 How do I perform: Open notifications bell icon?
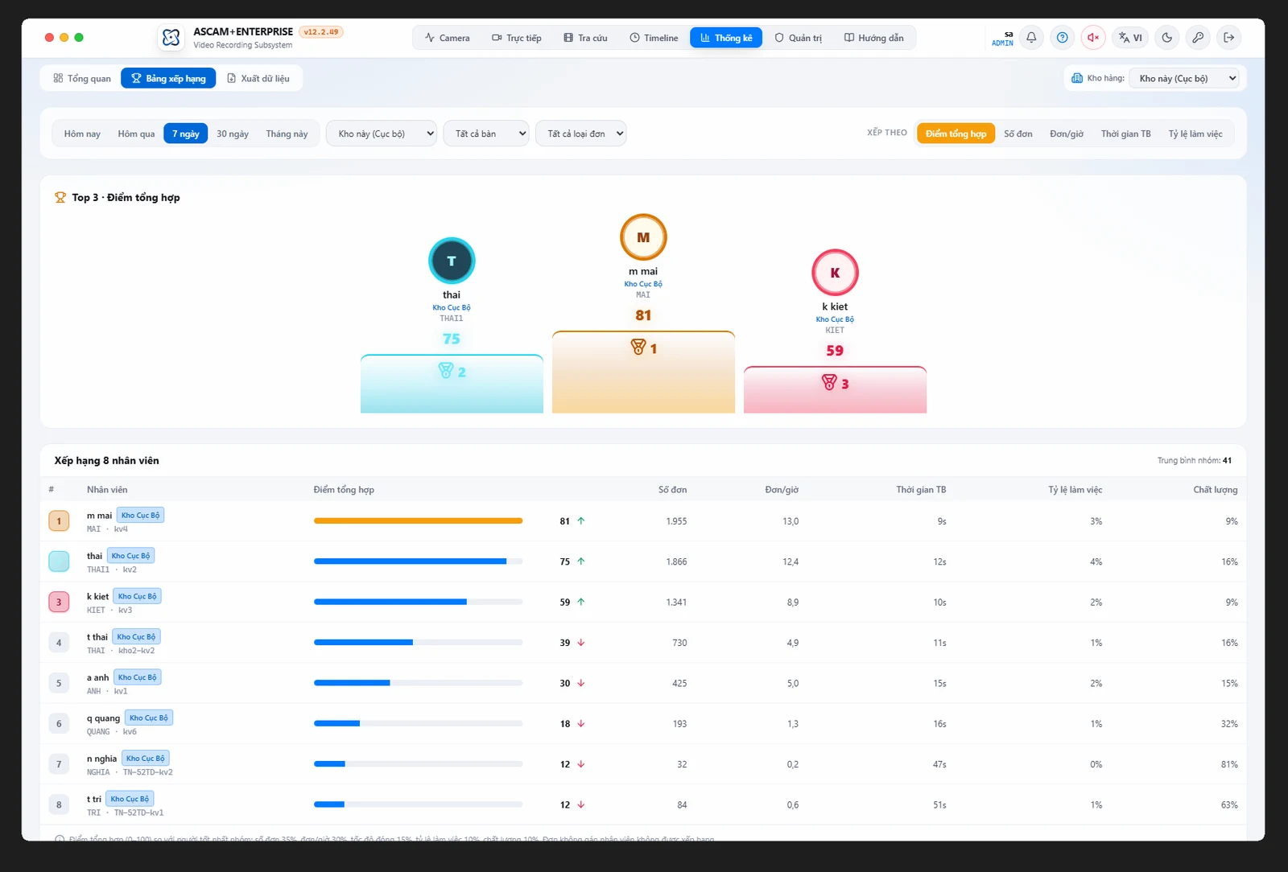(x=1031, y=38)
